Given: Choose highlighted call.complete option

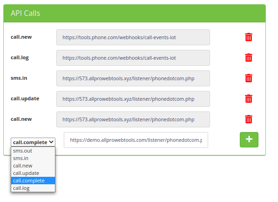Looking at the screenshot, I should tap(33, 181).
